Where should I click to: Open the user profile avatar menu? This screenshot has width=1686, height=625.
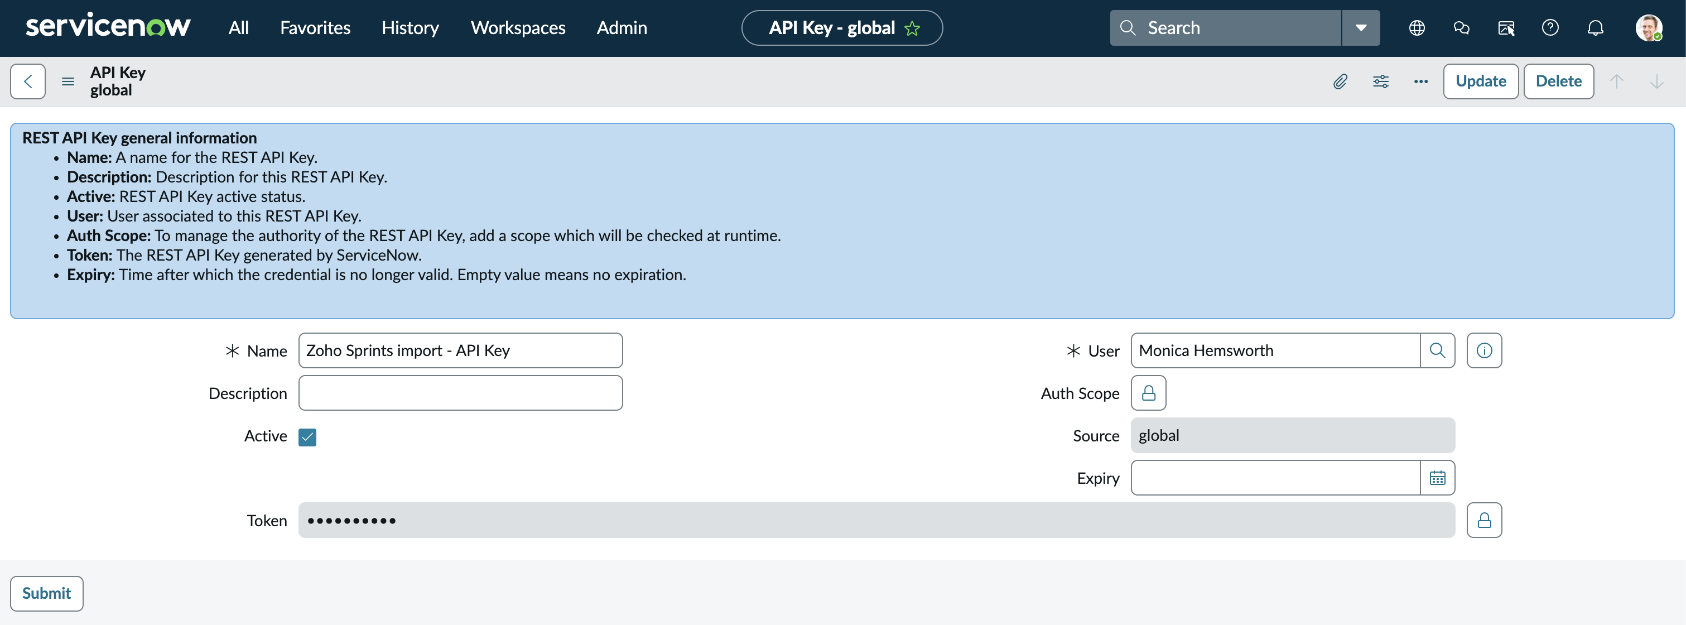click(1648, 27)
